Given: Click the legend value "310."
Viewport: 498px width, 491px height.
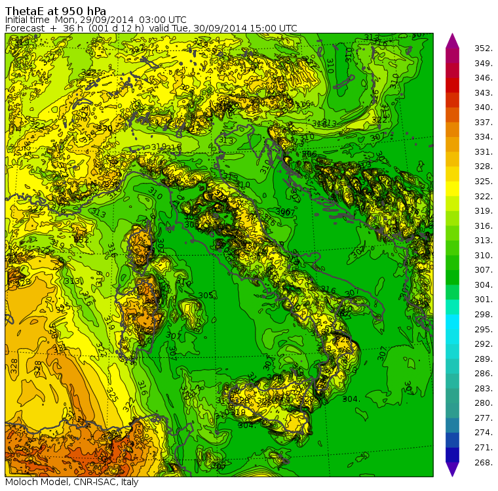Looking at the screenshot, I should (x=484, y=256).
